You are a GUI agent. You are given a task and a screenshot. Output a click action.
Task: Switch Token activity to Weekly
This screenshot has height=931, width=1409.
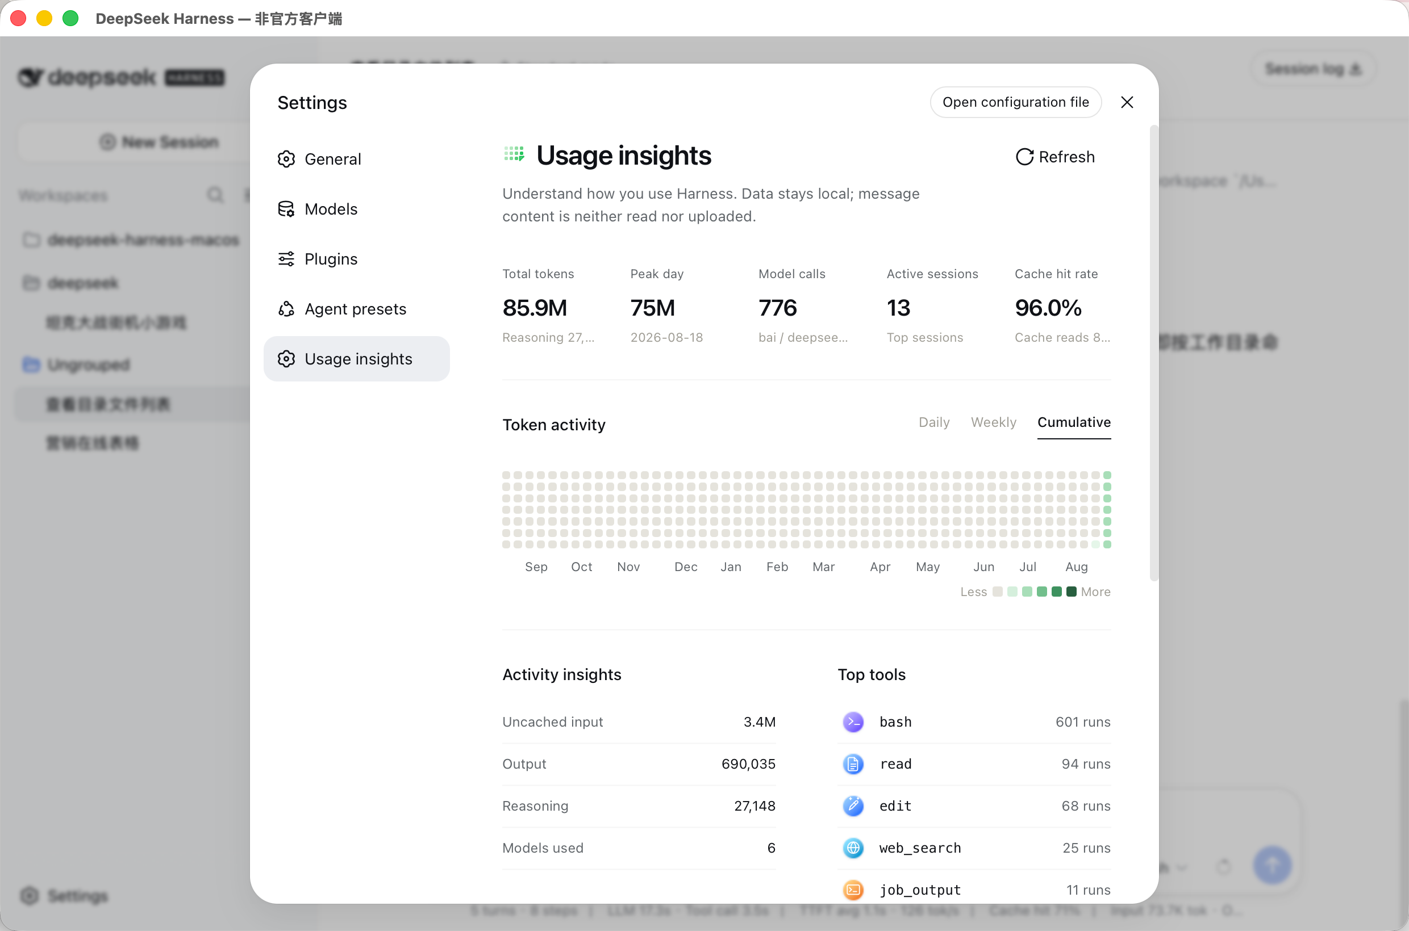coord(994,422)
